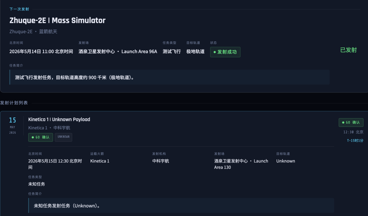The image size is (368, 216).
Task: Click the Kinetica 1 value under 运载火箭
Action: (x=100, y=161)
